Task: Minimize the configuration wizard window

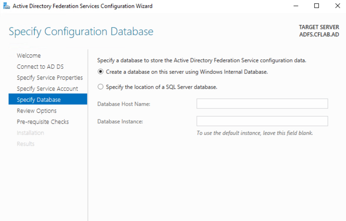Action: pyautogui.click(x=296, y=6)
